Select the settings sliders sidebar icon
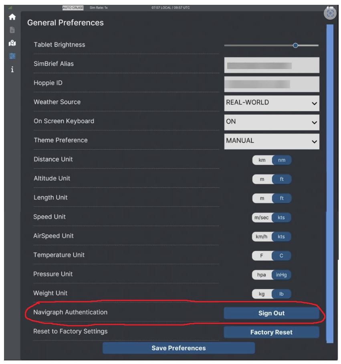 [x=12, y=56]
